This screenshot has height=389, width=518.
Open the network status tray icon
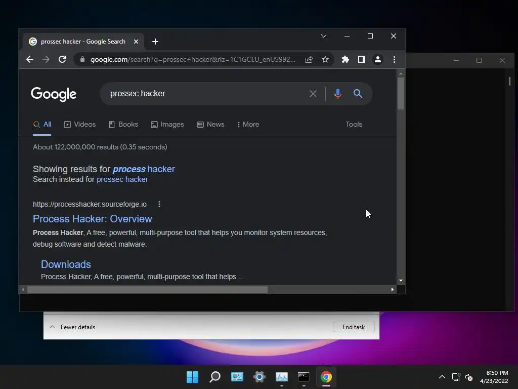456,377
